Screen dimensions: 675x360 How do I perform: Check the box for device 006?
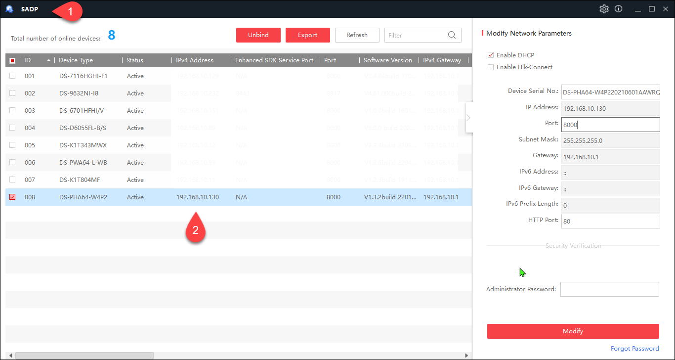coord(12,162)
